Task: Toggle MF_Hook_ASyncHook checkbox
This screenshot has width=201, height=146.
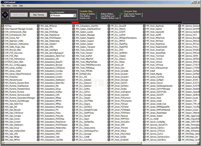Action: tap(109, 134)
